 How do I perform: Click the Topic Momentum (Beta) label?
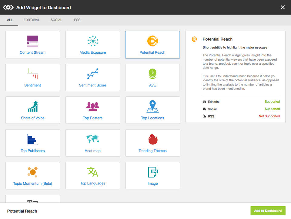point(33,184)
